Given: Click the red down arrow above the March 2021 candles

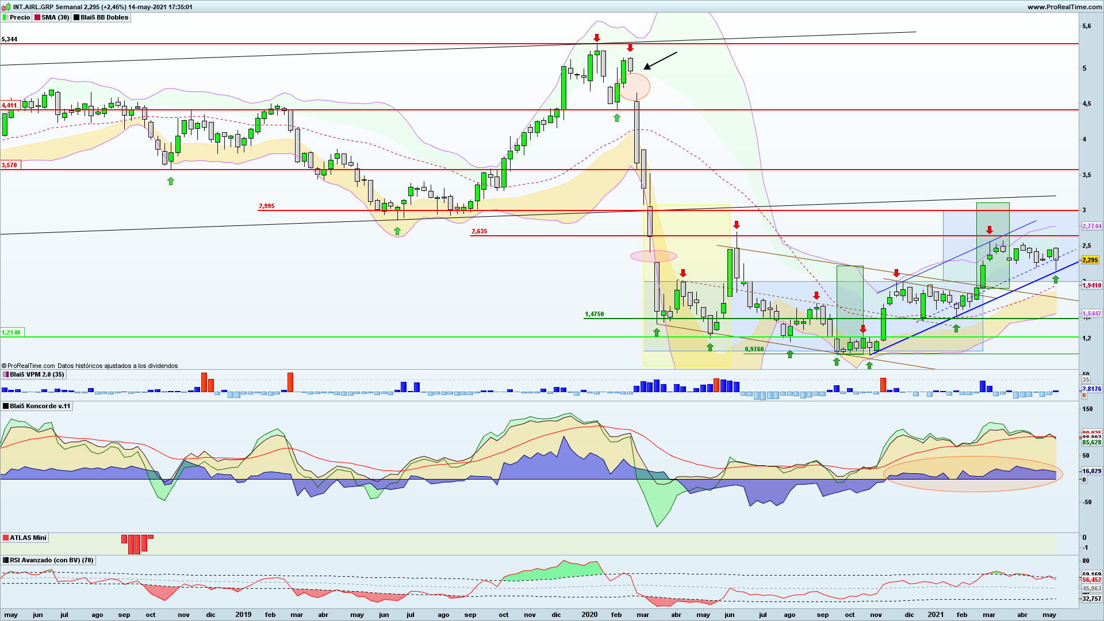Looking at the screenshot, I should [x=989, y=230].
